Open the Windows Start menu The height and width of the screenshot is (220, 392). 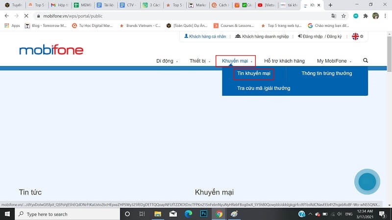[7, 214]
